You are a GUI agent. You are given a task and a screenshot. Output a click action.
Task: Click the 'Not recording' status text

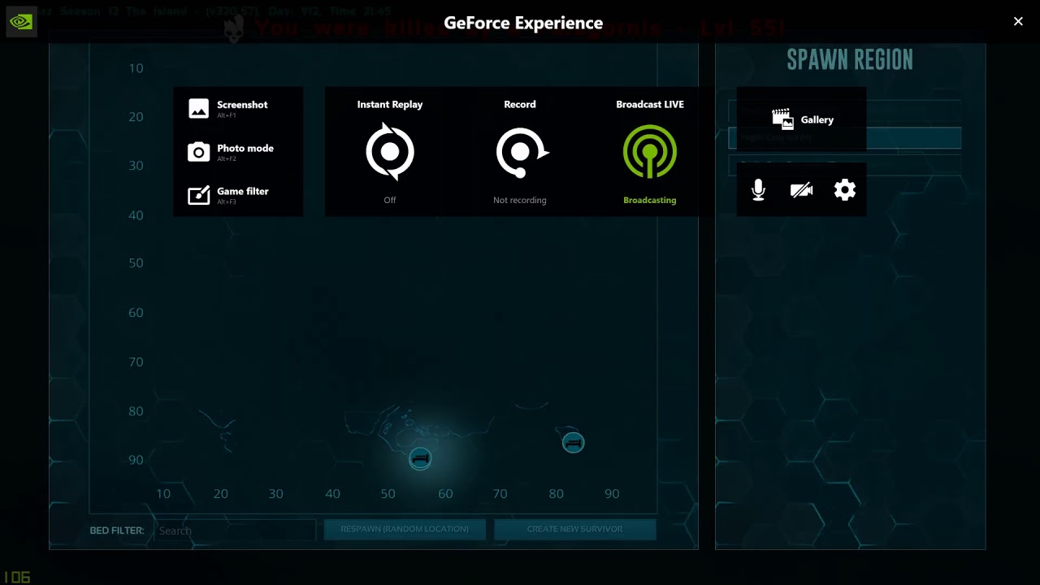[x=520, y=200]
